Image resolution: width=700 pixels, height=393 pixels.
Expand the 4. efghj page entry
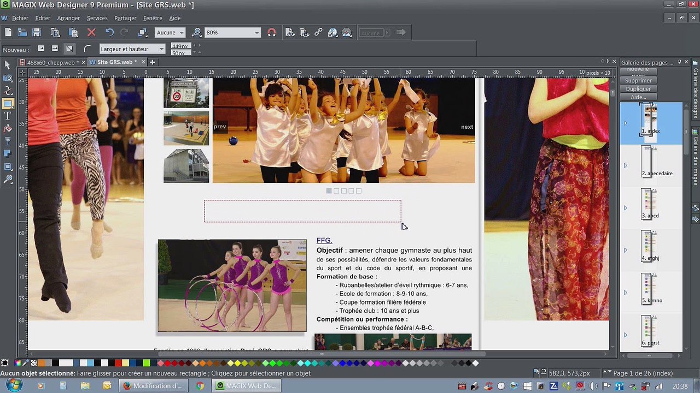point(626,251)
